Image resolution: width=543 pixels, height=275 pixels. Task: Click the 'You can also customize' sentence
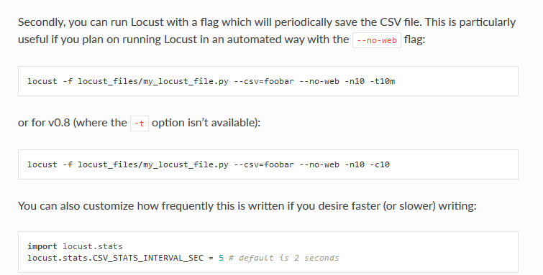247,206
